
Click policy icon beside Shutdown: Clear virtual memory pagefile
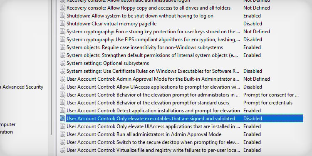pyautogui.click(x=63, y=24)
